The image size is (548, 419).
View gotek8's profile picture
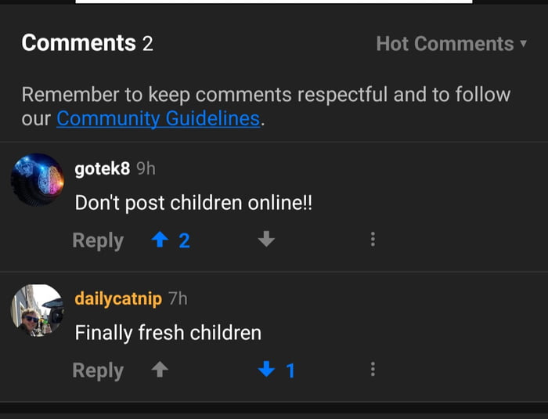[37, 179]
